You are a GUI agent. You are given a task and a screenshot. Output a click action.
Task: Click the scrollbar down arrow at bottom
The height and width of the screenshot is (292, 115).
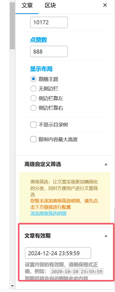coord(12,286)
